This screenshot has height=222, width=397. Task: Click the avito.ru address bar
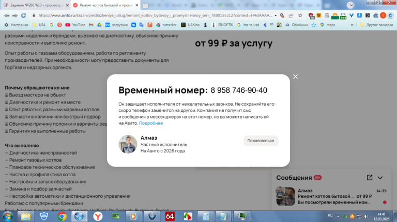(155, 15)
